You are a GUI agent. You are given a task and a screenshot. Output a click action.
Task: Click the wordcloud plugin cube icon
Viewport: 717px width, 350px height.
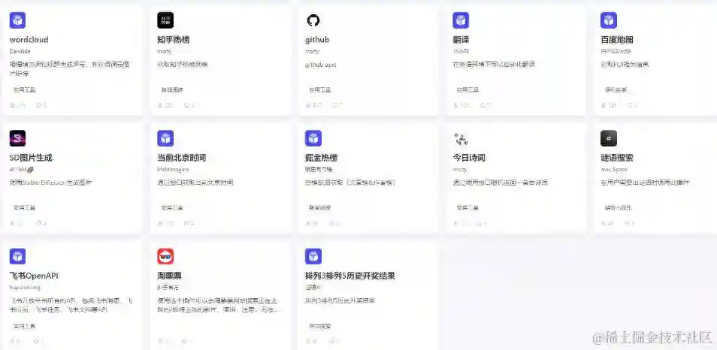17,20
